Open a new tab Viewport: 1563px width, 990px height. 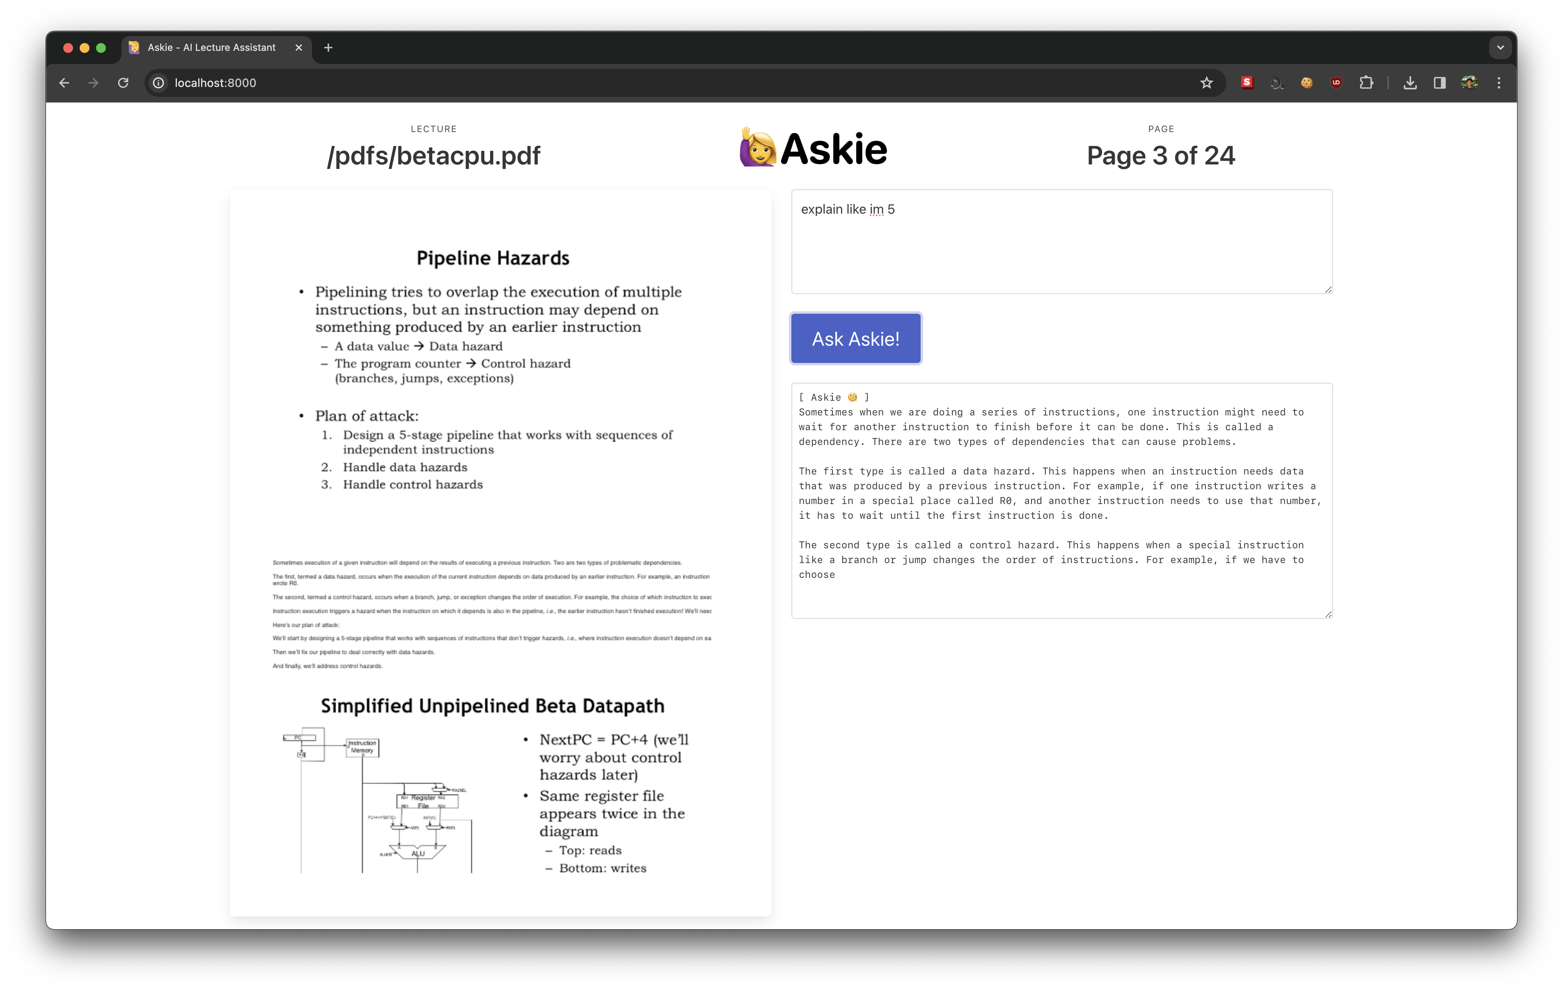pos(328,47)
